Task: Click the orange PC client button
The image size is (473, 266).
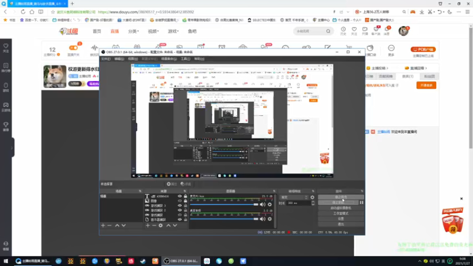Action: tap(423, 50)
